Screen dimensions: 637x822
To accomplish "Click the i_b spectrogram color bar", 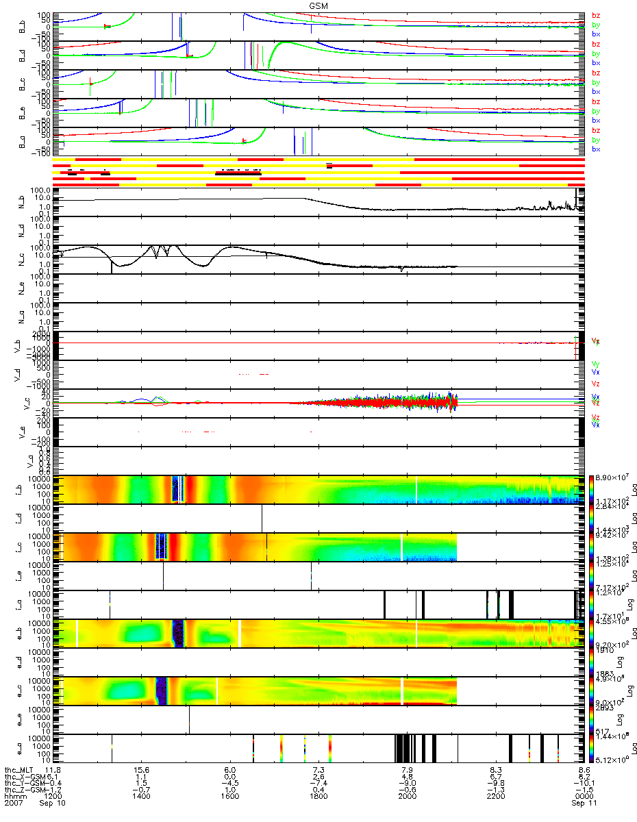I will 591,488.
